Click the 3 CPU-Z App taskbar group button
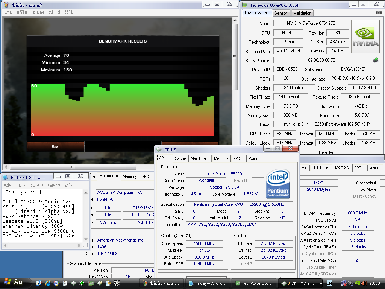This screenshot has width=385, height=289. (300, 283)
